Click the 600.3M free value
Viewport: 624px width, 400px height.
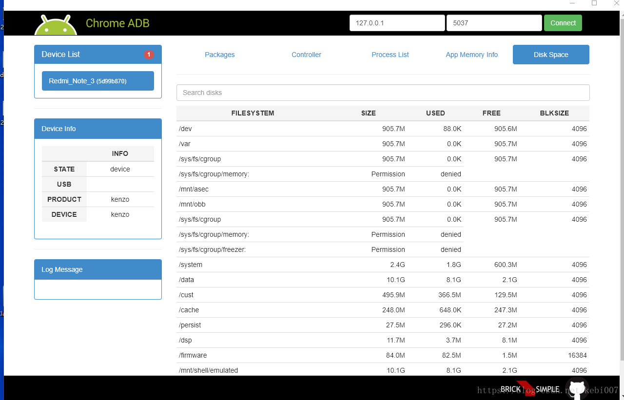click(x=506, y=265)
